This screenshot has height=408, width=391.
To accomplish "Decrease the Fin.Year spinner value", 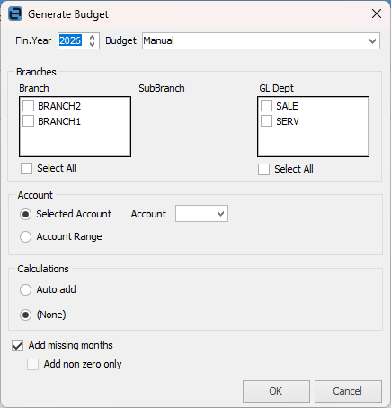I will pos(93,44).
